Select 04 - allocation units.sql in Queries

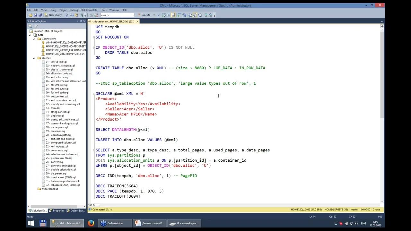(x=59, y=73)
